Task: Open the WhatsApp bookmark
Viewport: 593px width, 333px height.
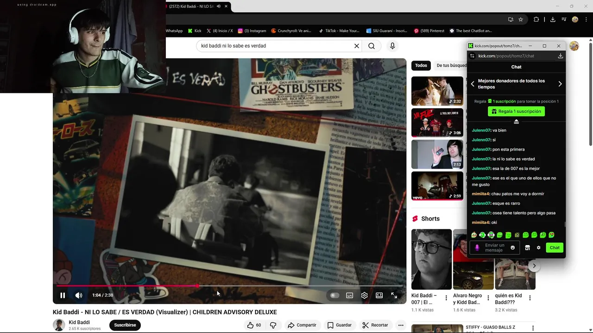Action: [x=174, y=31]
